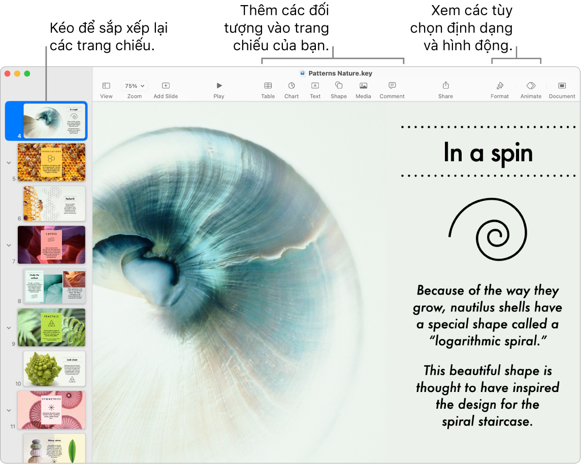This screenshot has height=464, width=581.
Task: Collapse the slide 9 group chevron
Action: pyautogui.click(x=9, y=328)
